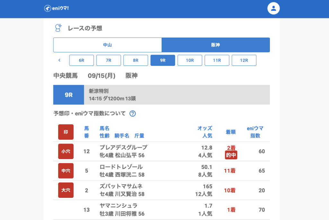Click horse name プレアデスグループ

tap(123, 147)
